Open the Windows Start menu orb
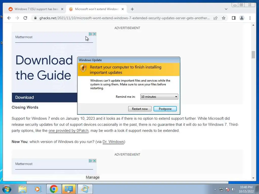 (x=7, y=189)
